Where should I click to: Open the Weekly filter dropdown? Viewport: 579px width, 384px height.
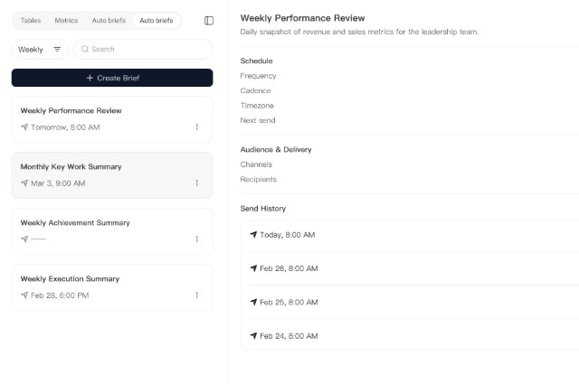(40, 50)
